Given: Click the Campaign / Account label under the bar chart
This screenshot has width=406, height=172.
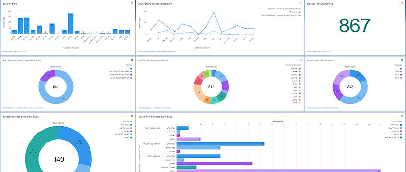Looking at the screenshot, I should click(x=71, y=47).
